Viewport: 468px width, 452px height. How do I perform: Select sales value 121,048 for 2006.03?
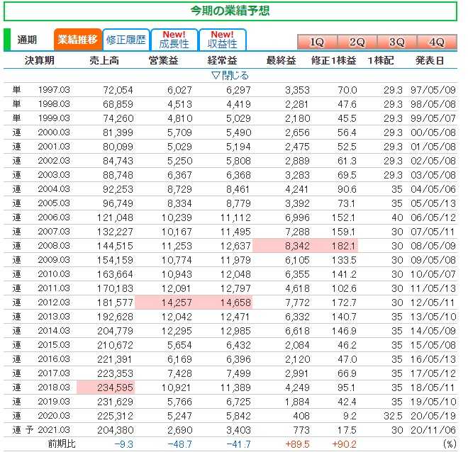115,217
